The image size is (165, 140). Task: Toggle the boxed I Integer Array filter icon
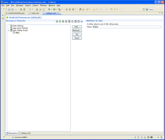78,21
